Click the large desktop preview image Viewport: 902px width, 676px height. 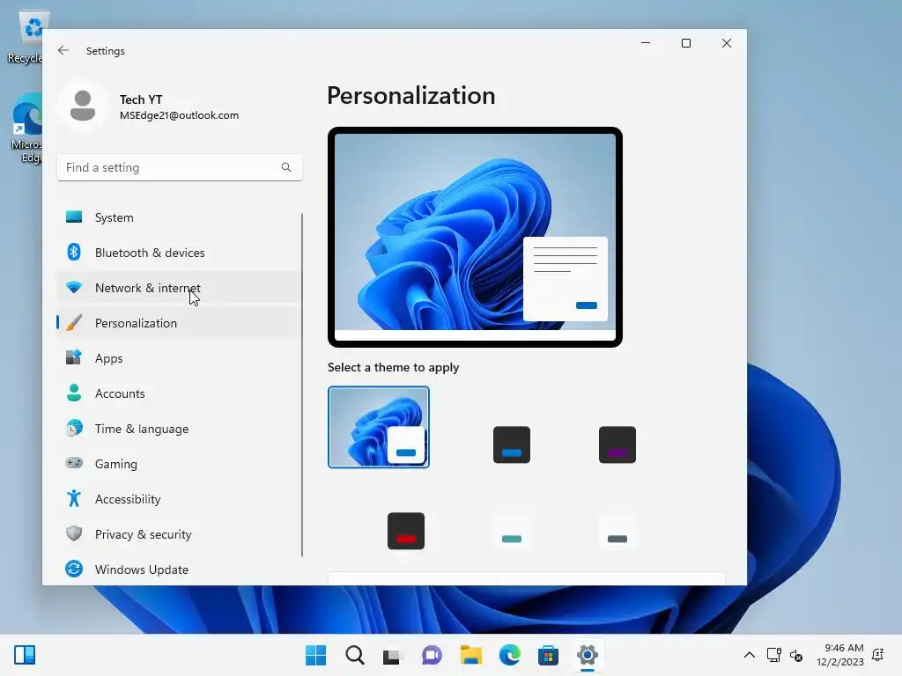point(475,238)
